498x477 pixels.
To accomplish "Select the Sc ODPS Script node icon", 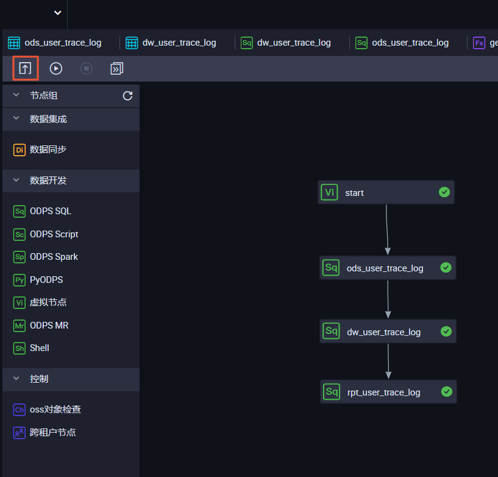I will tap(20, 234).
